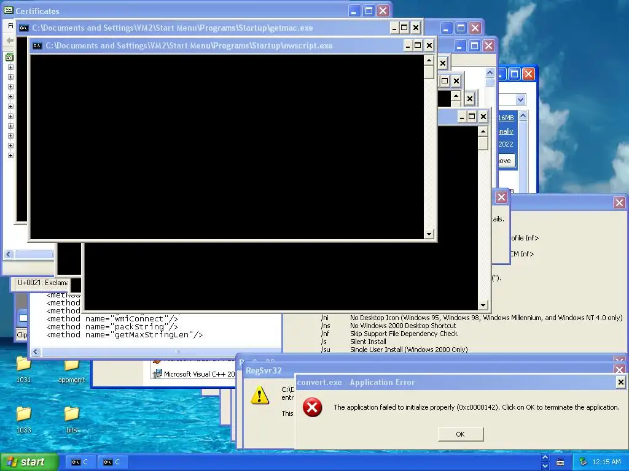
Task: Click the taskbar down arrow beside keyboard icon
Action: point(545,466)
